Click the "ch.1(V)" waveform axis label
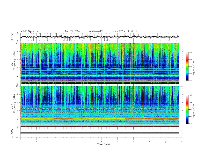Image resolution: width=205 pixels, height=159 pixels. pyautogui.click(x=12, y=37)
